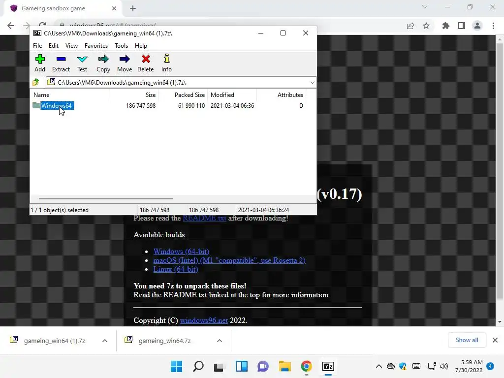Screen dimensions: 504x378
Task: Open the volume control in the system tray
Action: (x=444, y=366)
